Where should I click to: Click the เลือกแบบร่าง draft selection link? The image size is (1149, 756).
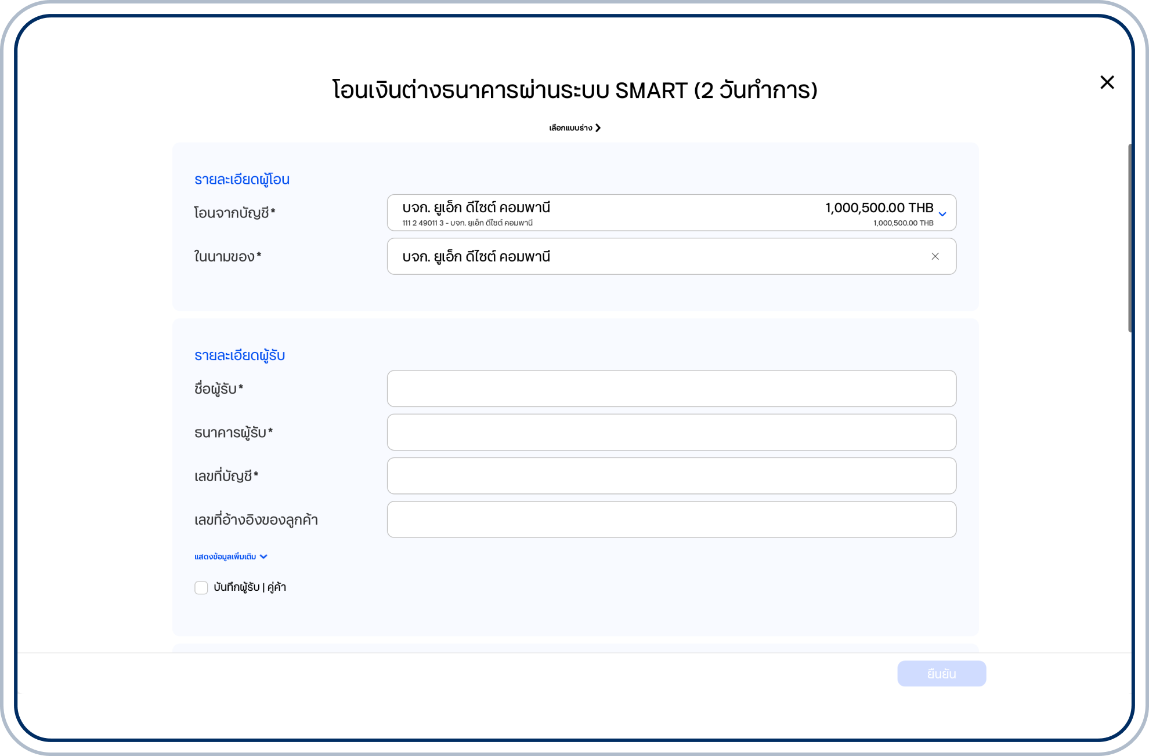(570, 128)
